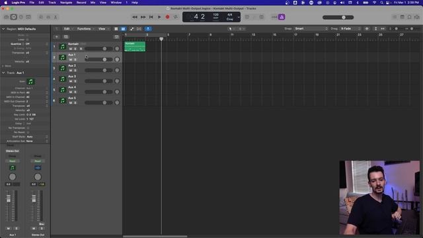Open Window menu in menu bar
The image size is (423, 238).
tap(116, 3)
